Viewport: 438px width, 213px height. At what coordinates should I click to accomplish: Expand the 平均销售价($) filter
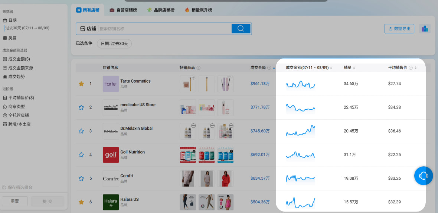tap(19, 97)
